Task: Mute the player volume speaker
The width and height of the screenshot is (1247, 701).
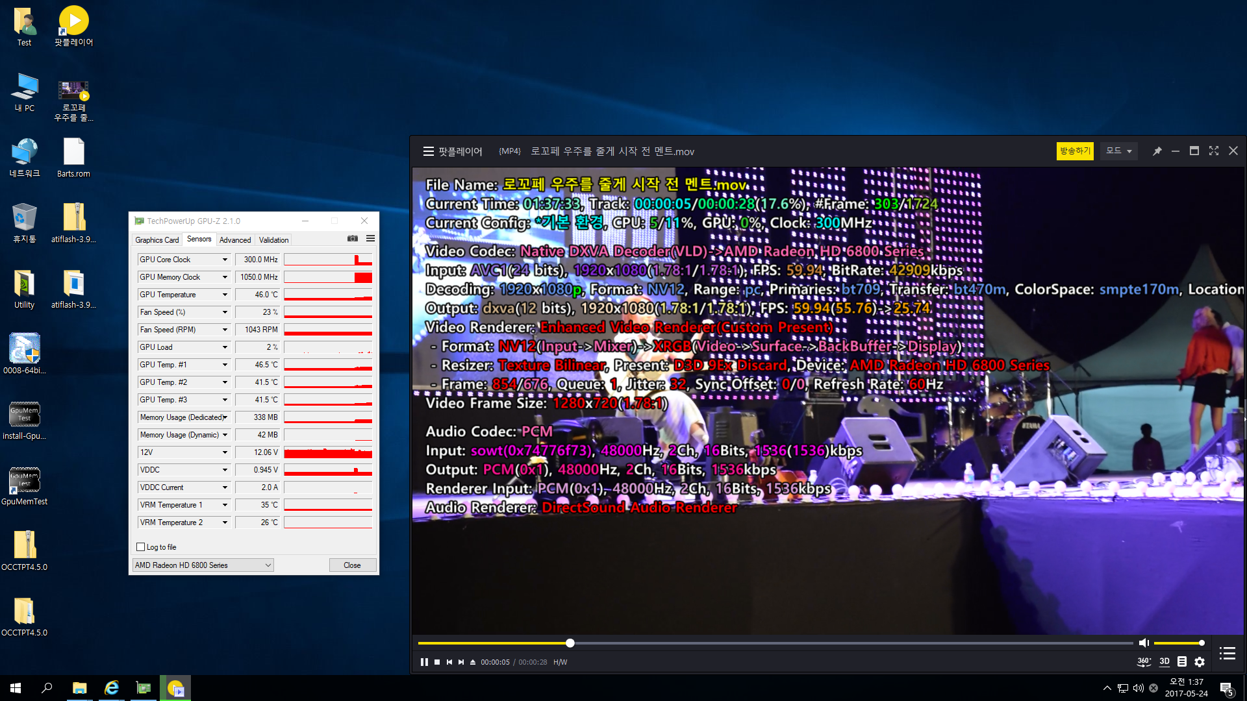Action: pyautogui.click(x=1144, y=643)
